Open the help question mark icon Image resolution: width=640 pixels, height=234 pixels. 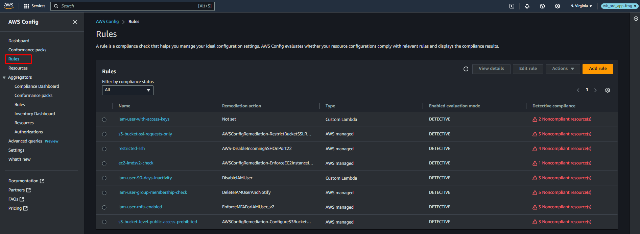(542, 6)
